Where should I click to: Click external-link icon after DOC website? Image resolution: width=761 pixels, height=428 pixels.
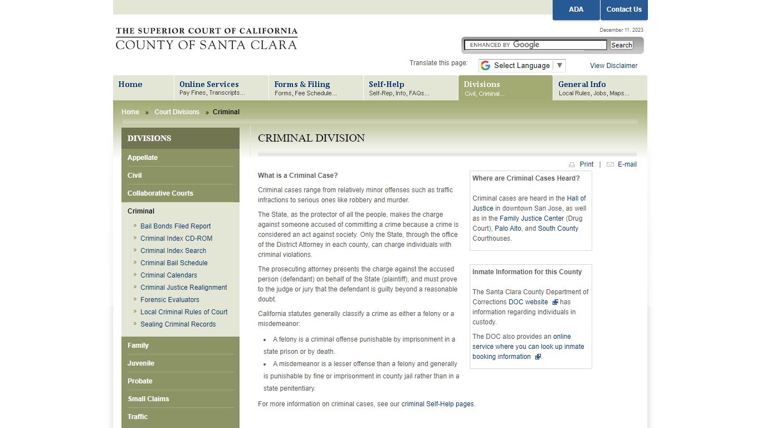[555, 302]
